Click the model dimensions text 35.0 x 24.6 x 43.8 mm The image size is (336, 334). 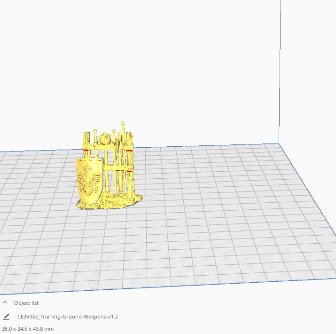click(28, 328)
